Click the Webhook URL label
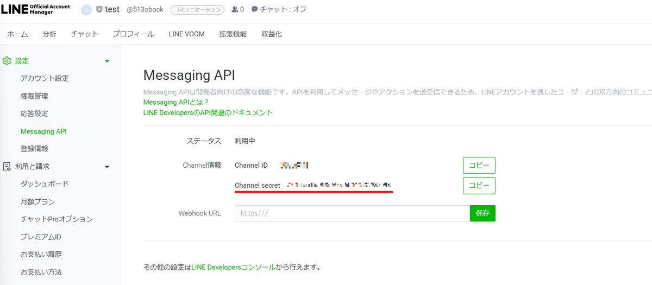Screen dimensions: 652x285 pos(200,213)
